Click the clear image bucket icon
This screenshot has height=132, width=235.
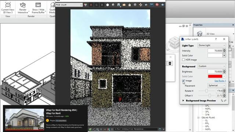[130, 5]
